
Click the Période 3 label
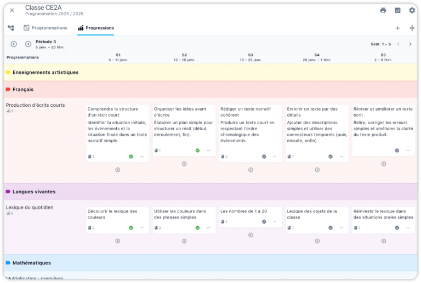click(45, 42)
